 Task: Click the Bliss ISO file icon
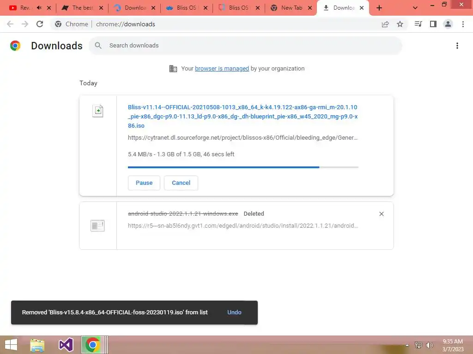click(98, 111)
